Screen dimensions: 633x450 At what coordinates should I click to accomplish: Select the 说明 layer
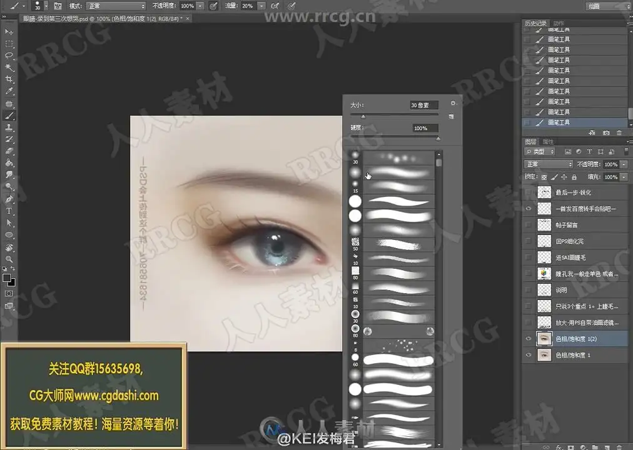[x=575, y=290]
